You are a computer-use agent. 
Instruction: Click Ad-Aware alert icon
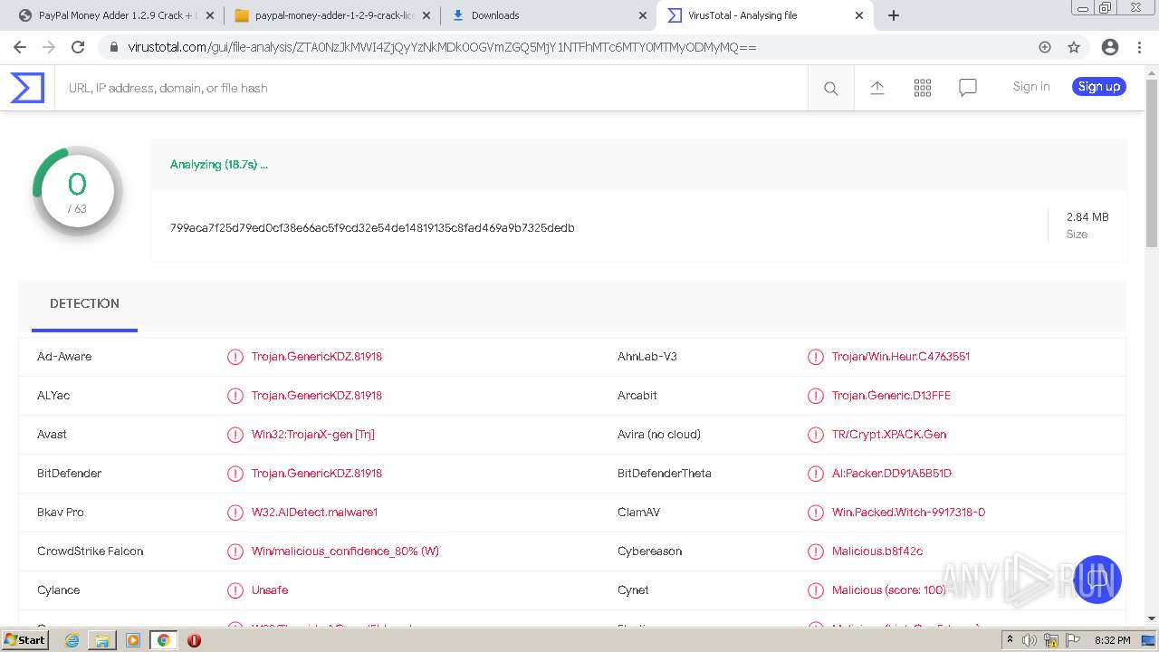[x=235, y=357]
